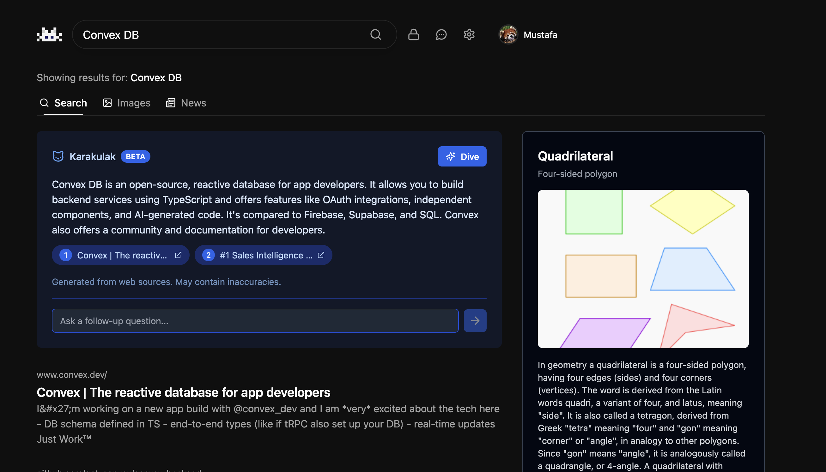Switch to the News tab

(186, 103)
